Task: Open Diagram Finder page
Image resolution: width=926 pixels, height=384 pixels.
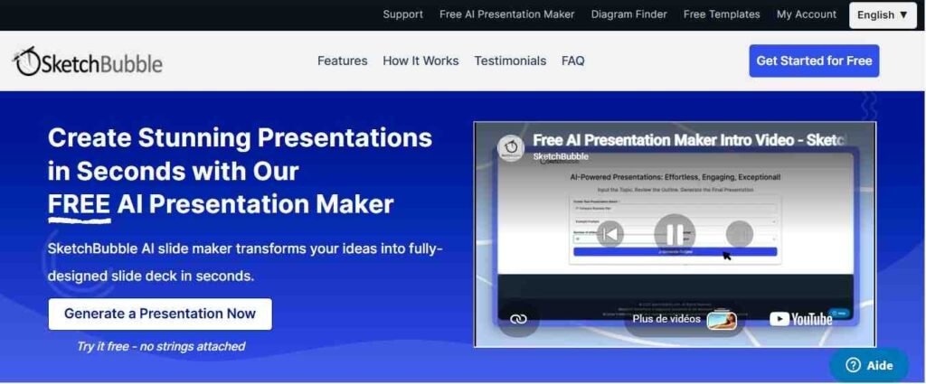Action: click(x=629, y=14)
